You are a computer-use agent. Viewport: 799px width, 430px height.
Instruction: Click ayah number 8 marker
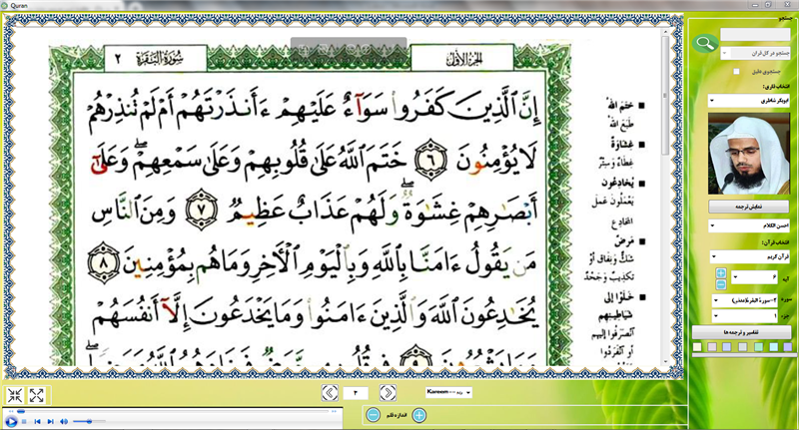103,262
